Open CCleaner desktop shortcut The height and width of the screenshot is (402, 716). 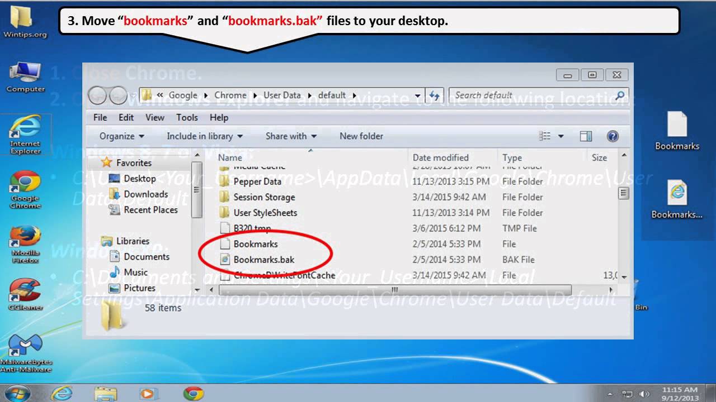click(25, 295)
